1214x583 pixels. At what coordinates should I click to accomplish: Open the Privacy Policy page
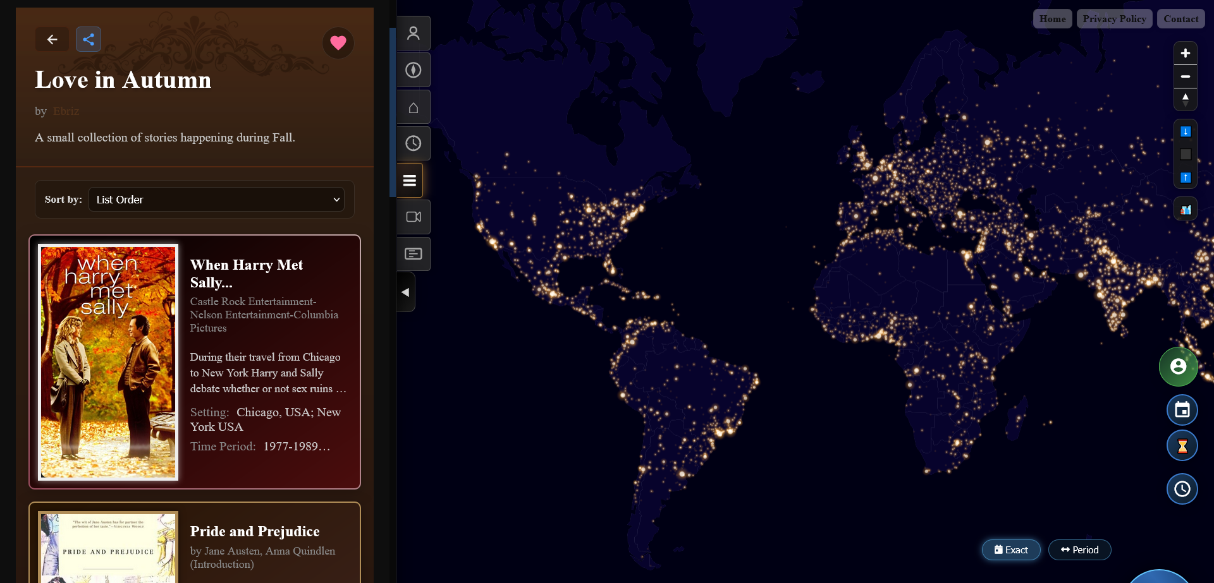click(x=1115, y=19)
